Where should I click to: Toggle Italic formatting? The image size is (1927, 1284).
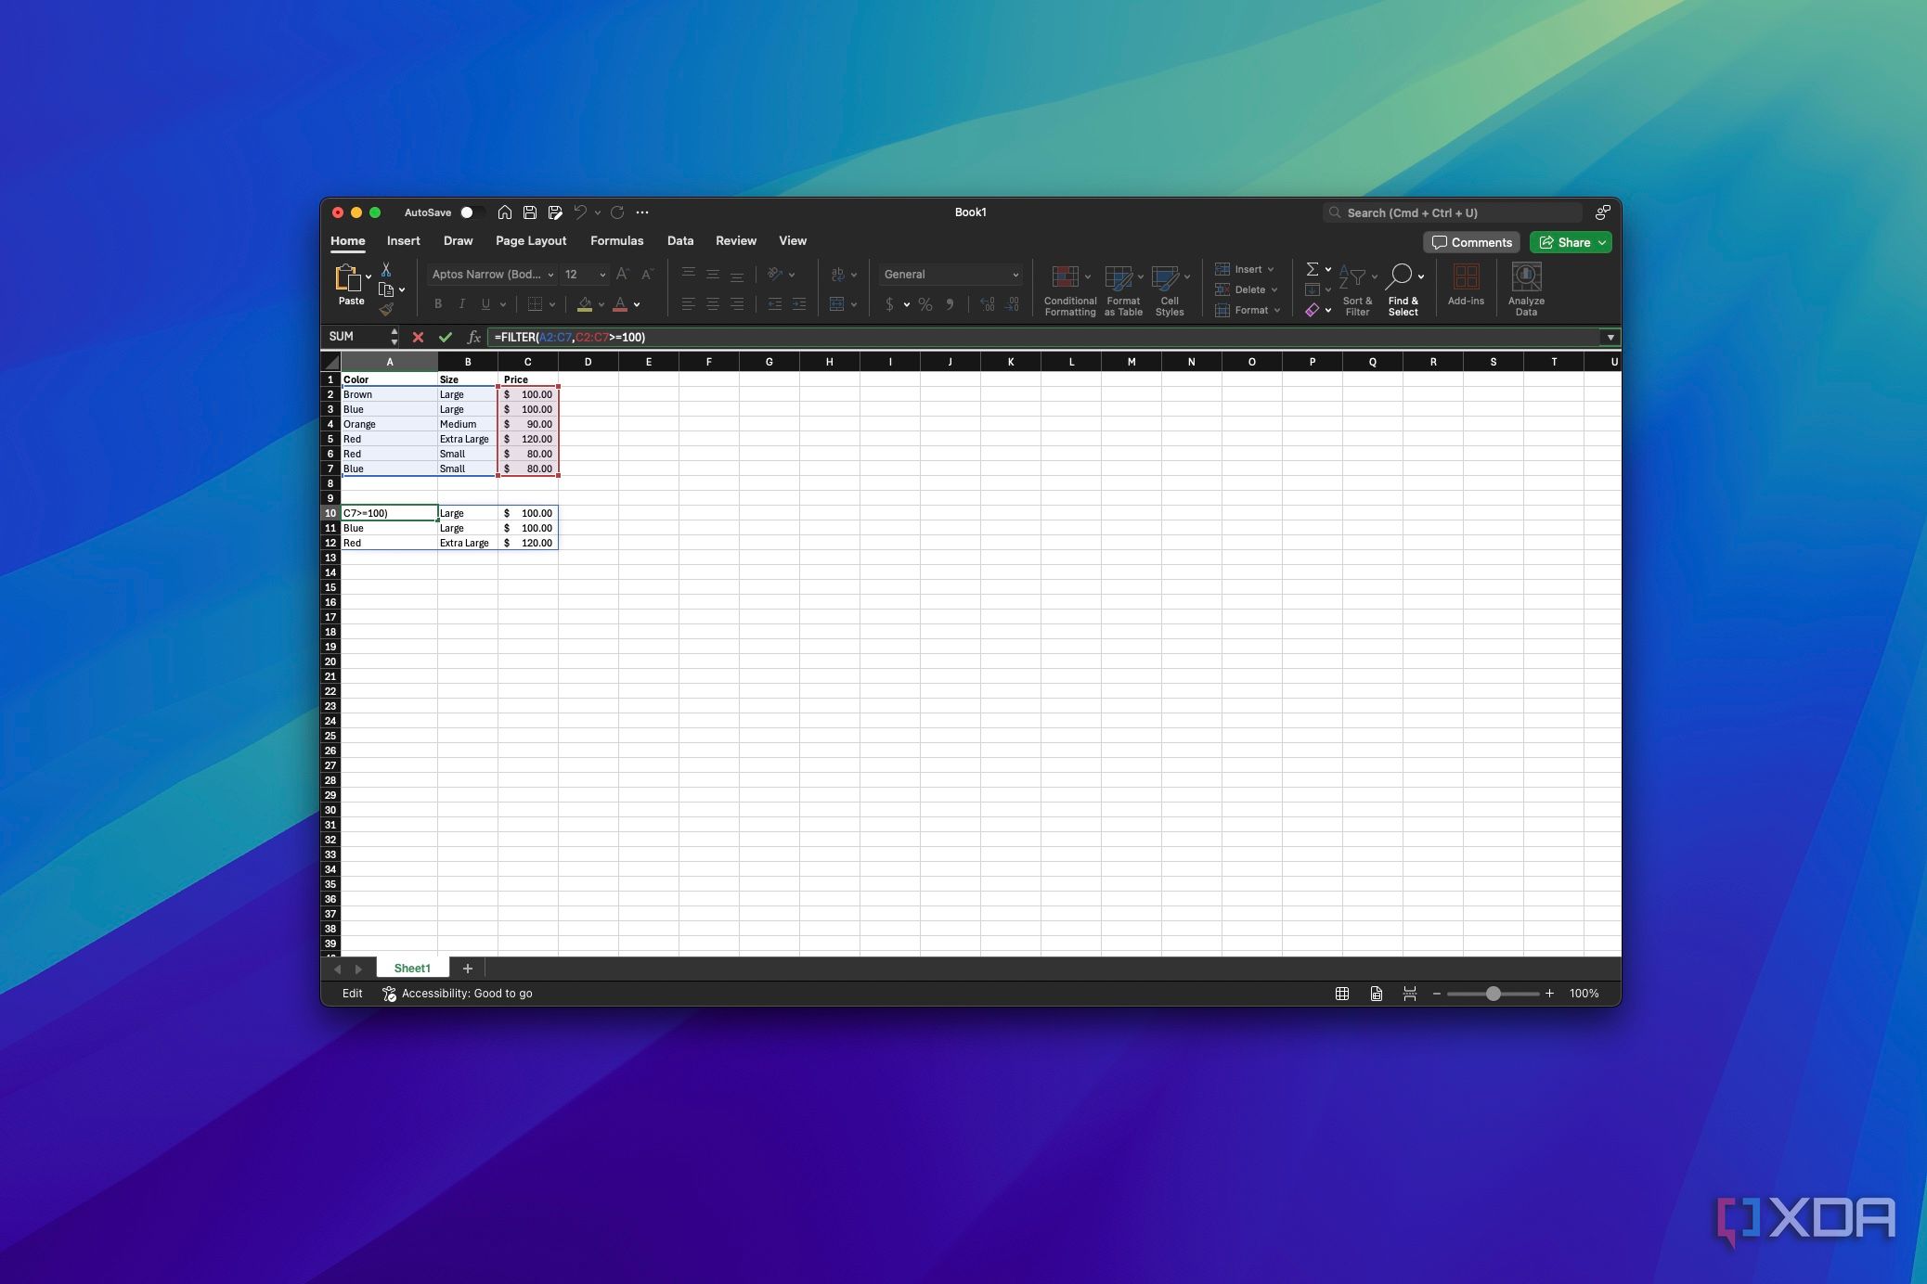tap(461, 304)
